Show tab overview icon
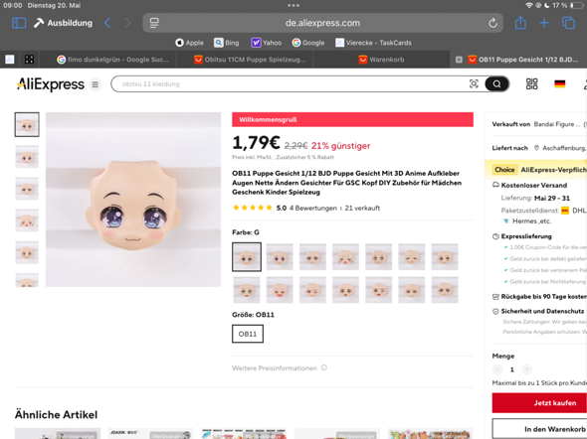 click(x=568, y=23)
